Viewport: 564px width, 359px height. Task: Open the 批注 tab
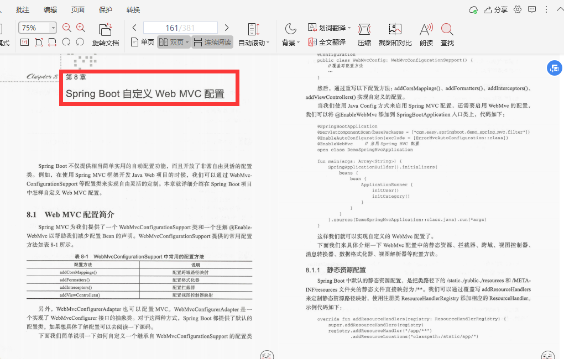pos(22,10)
